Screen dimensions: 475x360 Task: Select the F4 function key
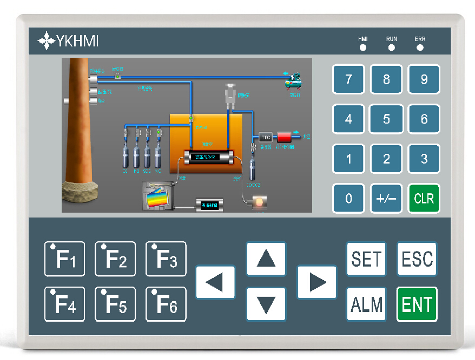pyautogui.click(x=64, y=304)
